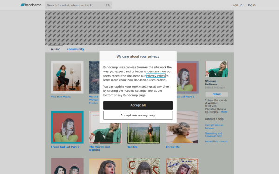Expand the artist bio with more
Image resolution: width=279 pixels, height=174 pixels.
click(224, 112)
